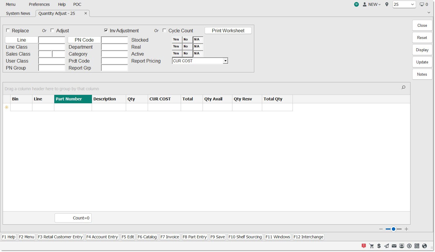Tick the Cycle Count checkbox
The image size is (435, 252).
pos(164,31)
